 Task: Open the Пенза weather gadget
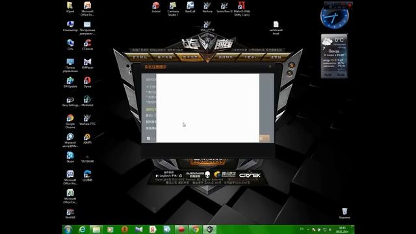(334, 56)
